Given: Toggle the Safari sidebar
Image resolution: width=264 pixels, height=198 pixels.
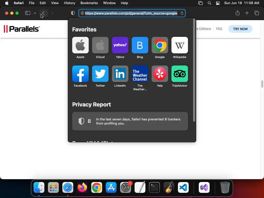Looking at the screenshot, I should (x=28, y=13).
